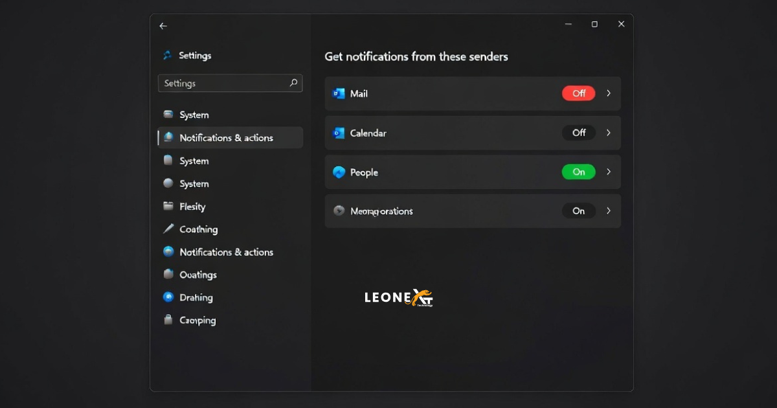The width and height of the screenshot is (777, 408).
Task: Click the Calendar app icon
Action: (339, 133)
